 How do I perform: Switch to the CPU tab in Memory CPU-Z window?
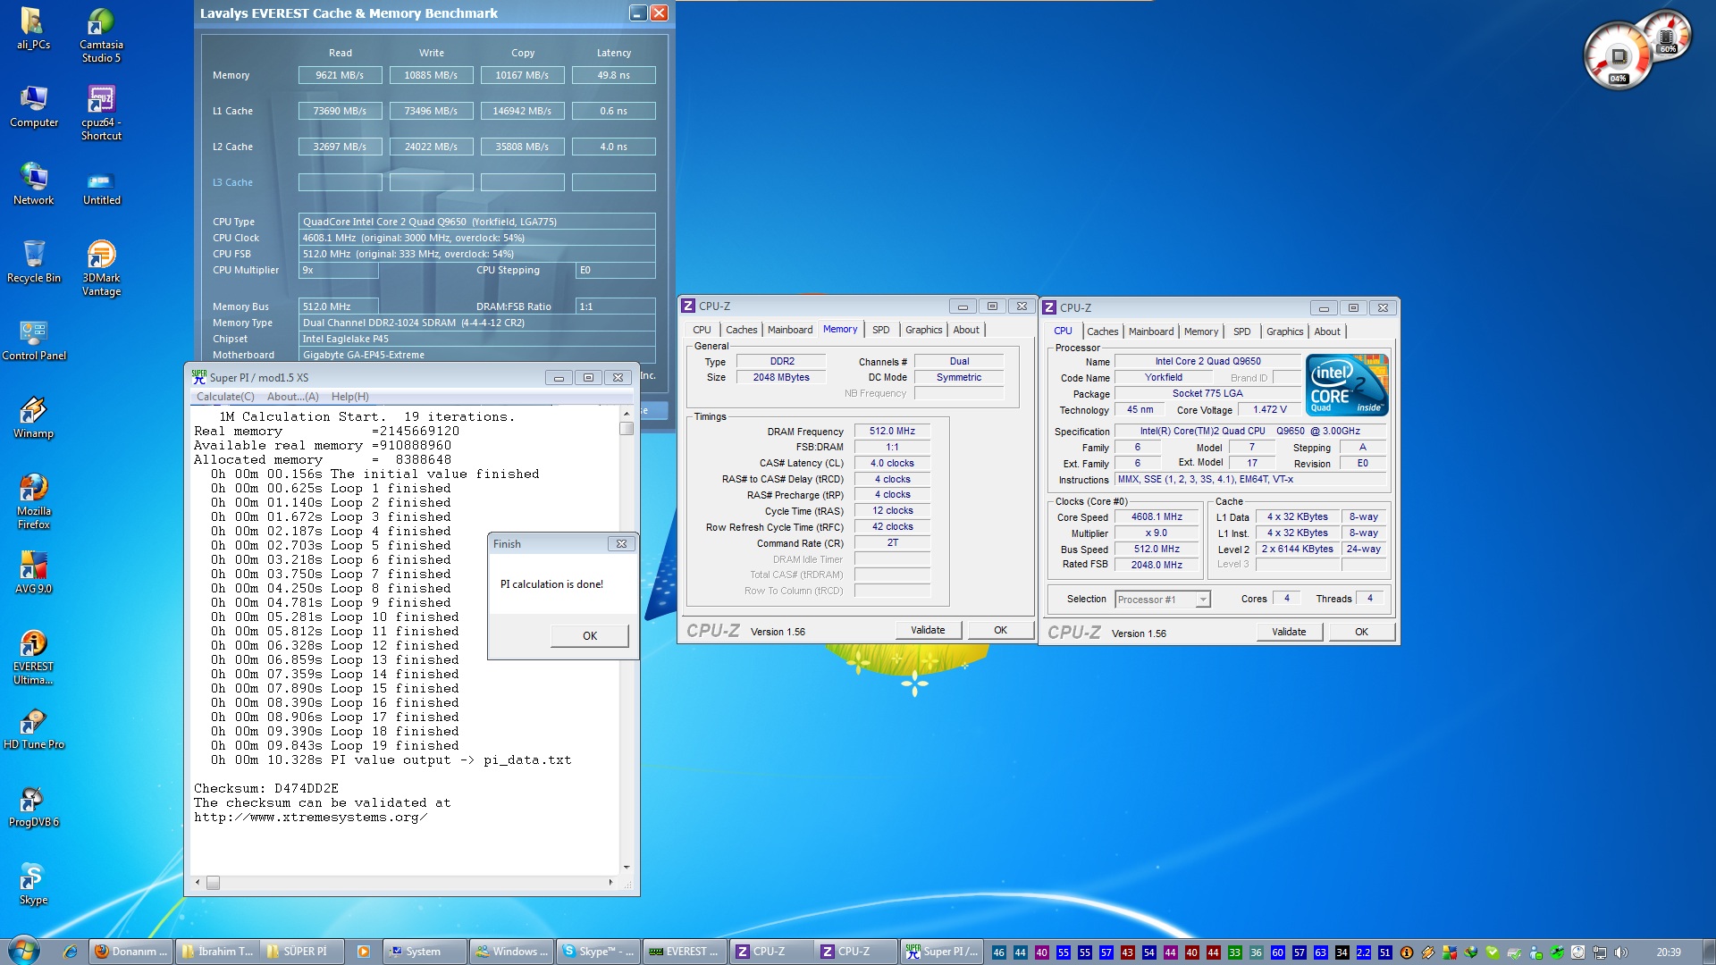click(x=702, y=330)
